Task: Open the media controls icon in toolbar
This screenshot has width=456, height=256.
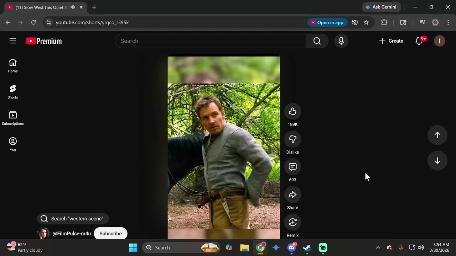Action: tap(423, 22)
